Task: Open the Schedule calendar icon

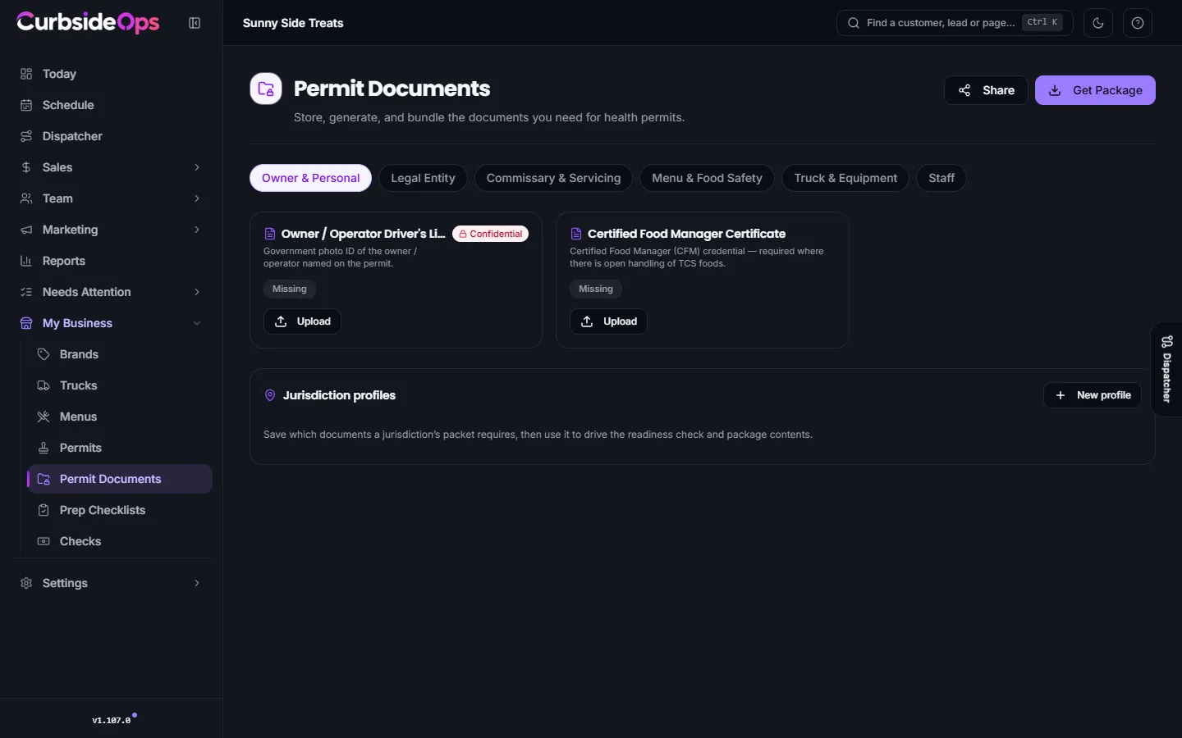Action: [x=26, y=105]
